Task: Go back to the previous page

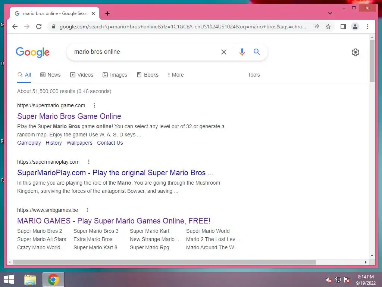Action: click(15, 27)
